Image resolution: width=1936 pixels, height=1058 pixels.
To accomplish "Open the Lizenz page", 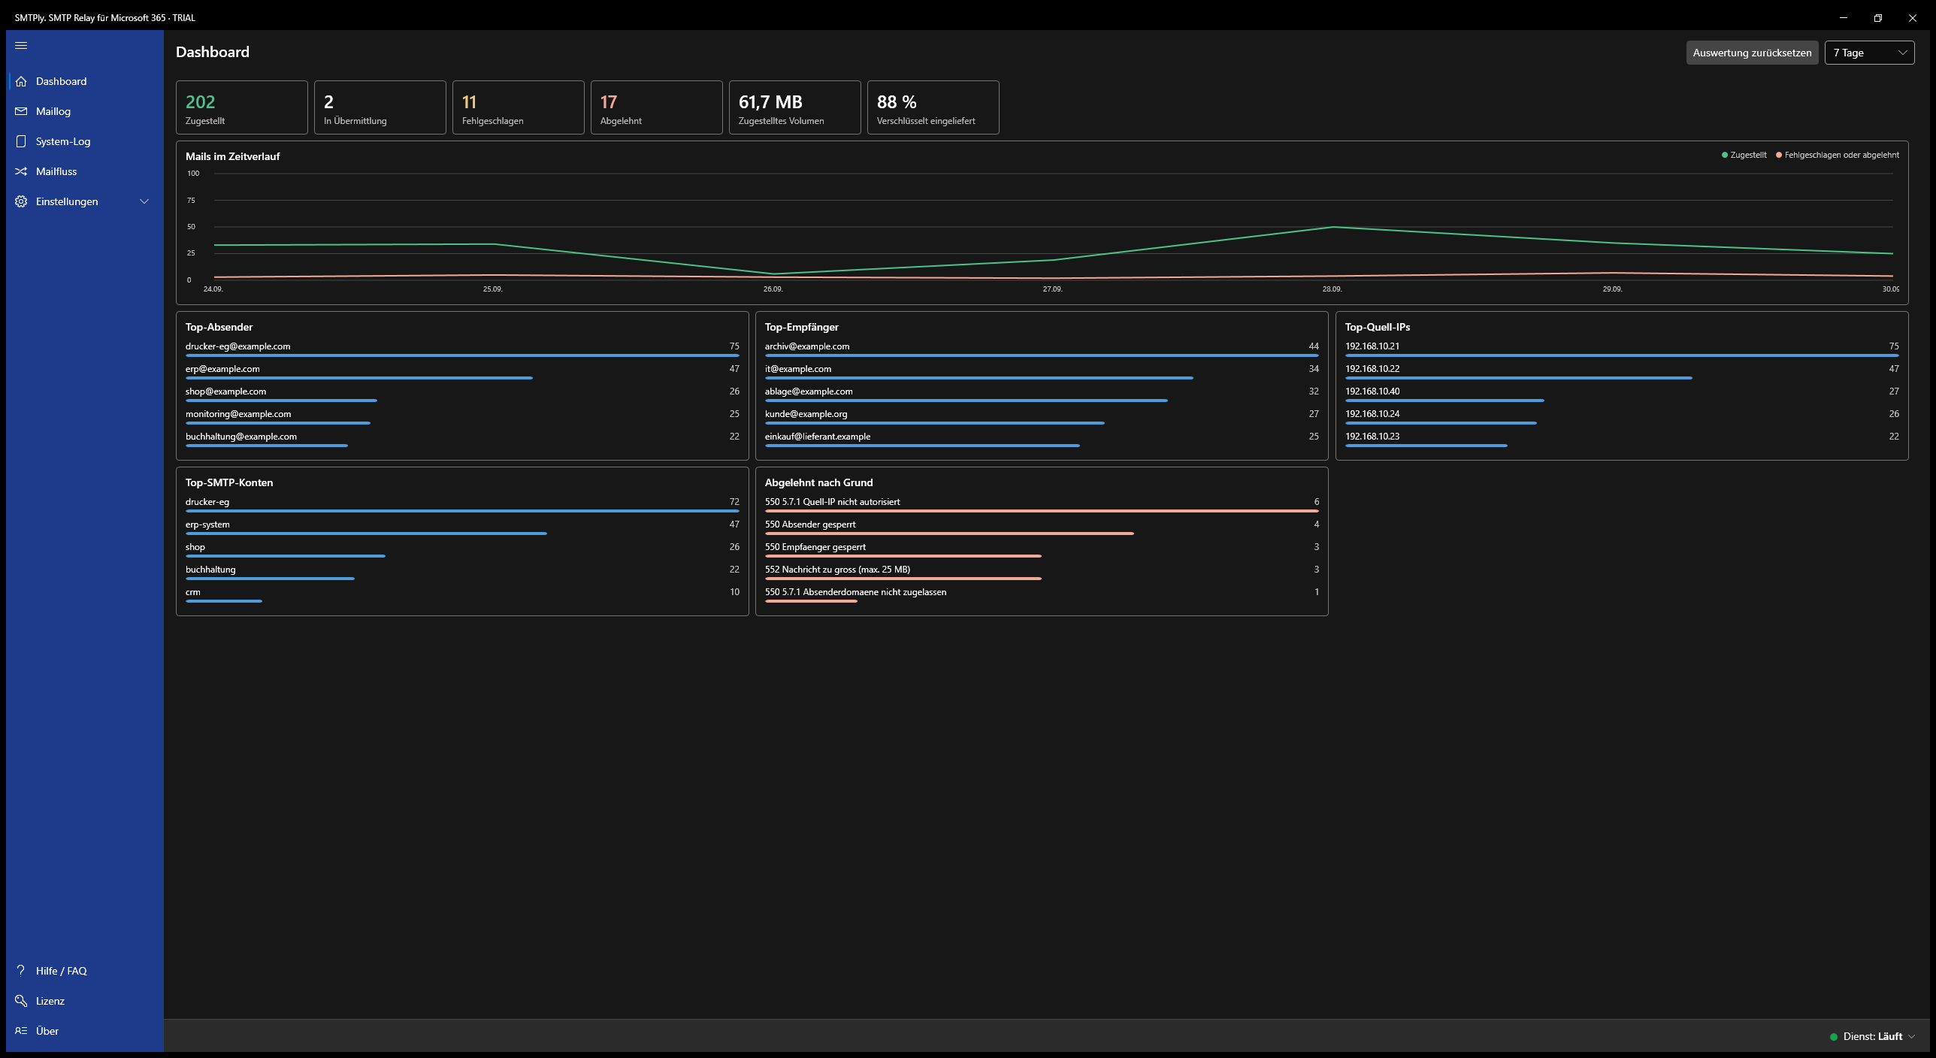I will click(x=85, y=1001).
